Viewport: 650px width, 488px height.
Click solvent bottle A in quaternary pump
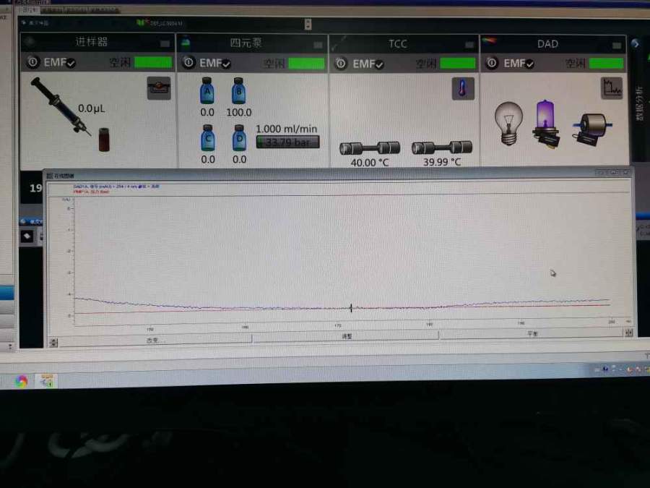tap(207, 90)
